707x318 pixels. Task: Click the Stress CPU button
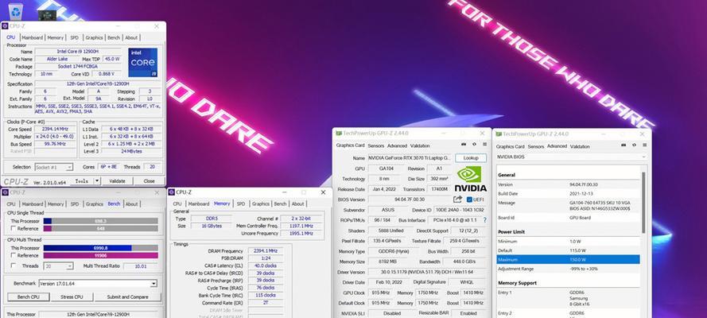pos(72,297)
